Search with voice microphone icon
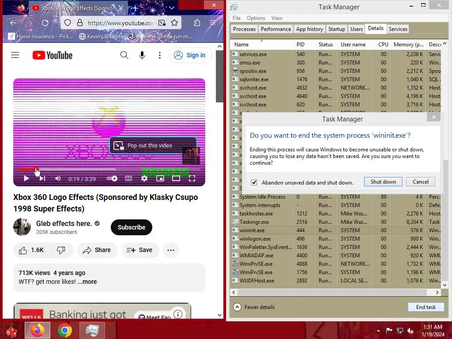452x339 pixels. 142,55
